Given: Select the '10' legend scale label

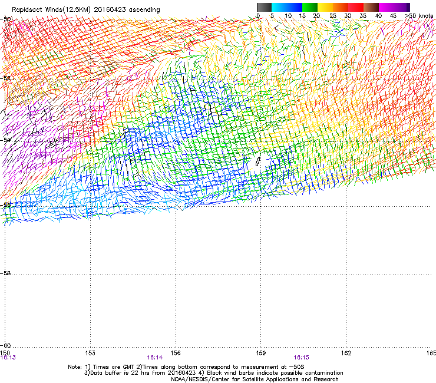Looking at the screenshot, I should [x=288, y=16].
